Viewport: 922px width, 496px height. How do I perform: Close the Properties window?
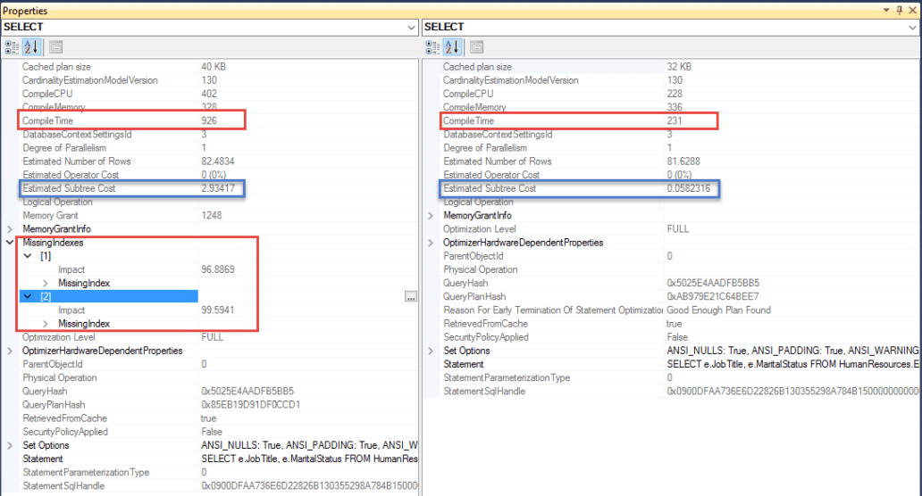912,10
